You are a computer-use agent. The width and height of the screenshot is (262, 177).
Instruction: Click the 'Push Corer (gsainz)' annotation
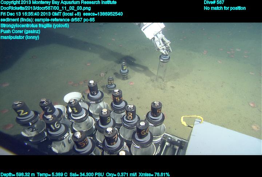(20, 31)
